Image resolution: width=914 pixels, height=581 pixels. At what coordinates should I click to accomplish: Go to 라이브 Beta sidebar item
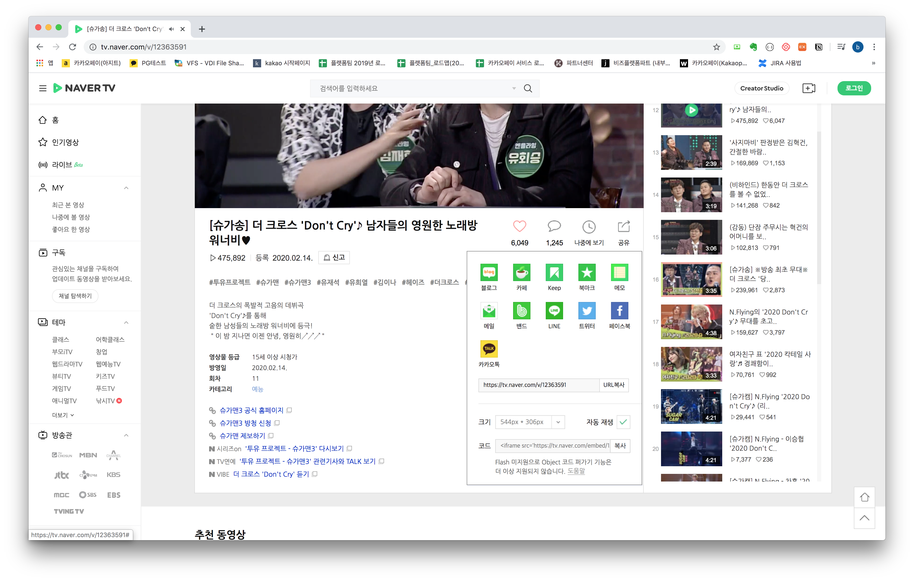click(62, 165)
